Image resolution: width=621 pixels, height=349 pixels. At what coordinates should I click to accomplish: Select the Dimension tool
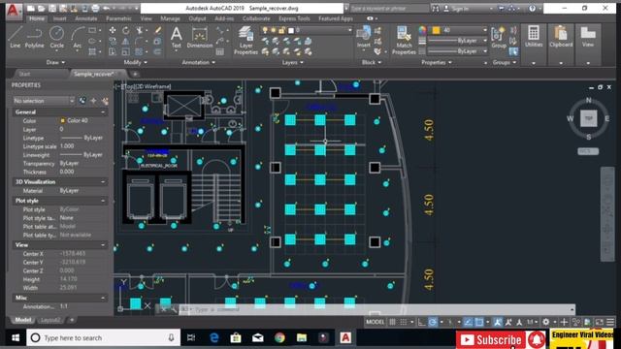[x=200, y=37]
